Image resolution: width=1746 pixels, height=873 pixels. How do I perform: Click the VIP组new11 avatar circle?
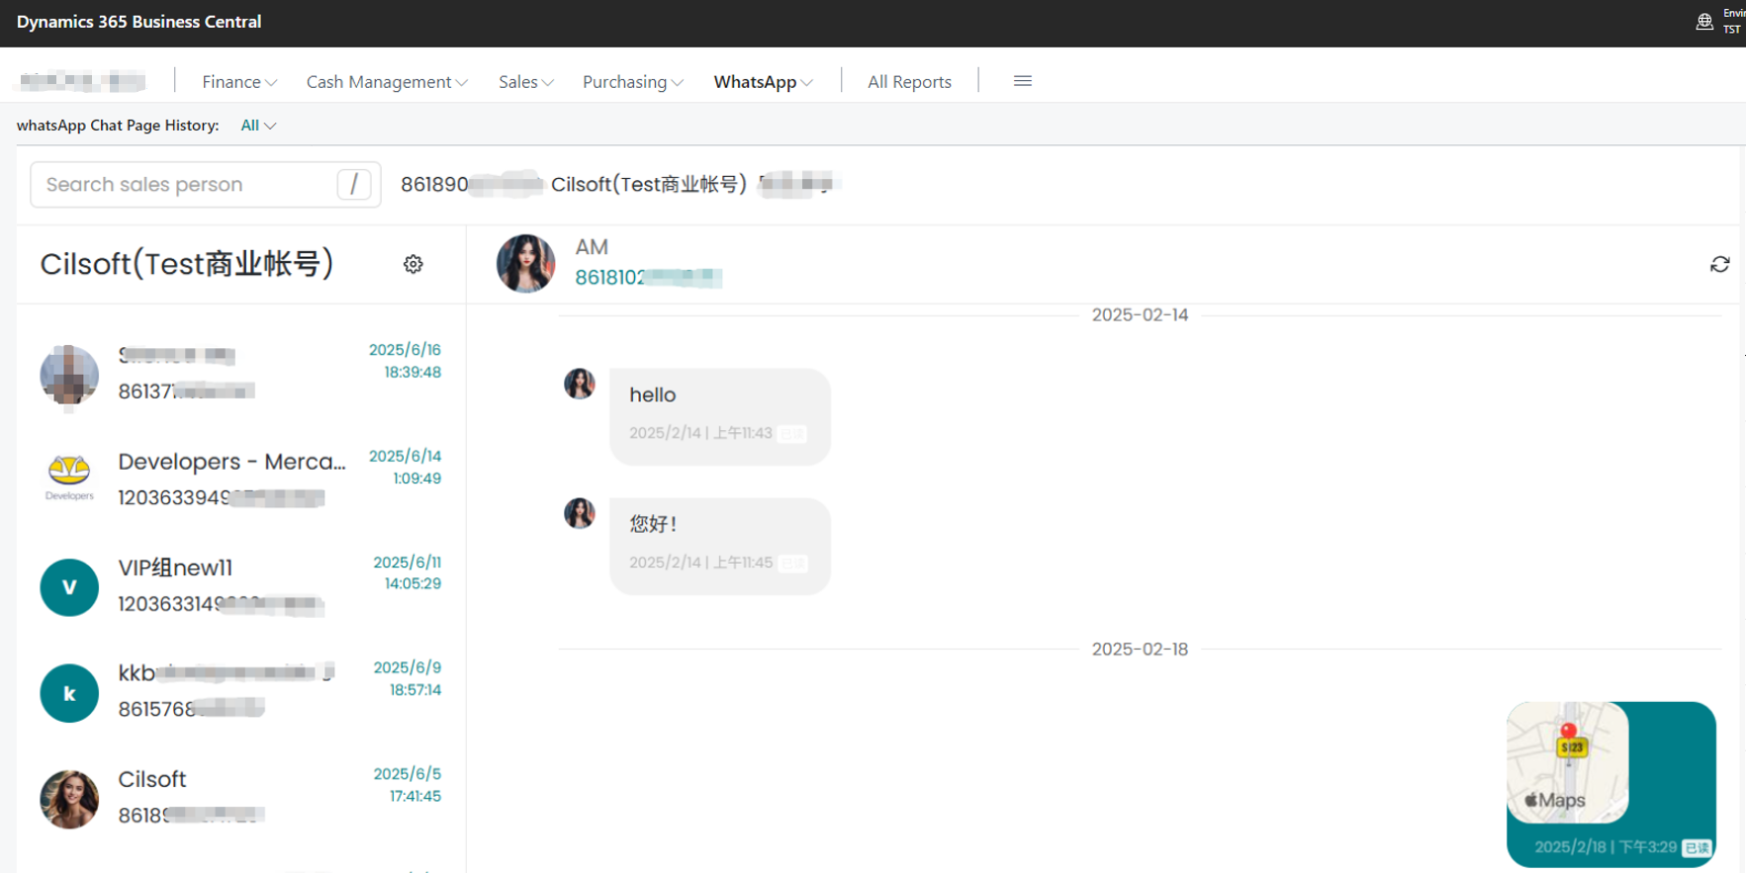[69, 587]
